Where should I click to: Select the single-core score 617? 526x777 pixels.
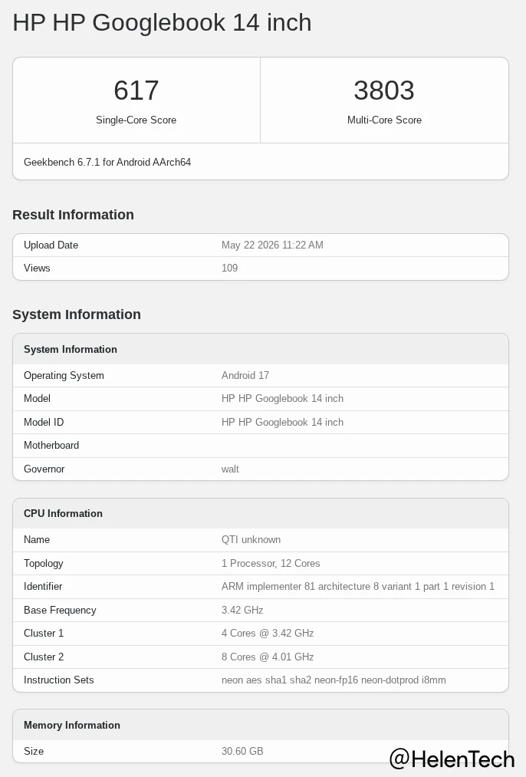click(136, 91)
